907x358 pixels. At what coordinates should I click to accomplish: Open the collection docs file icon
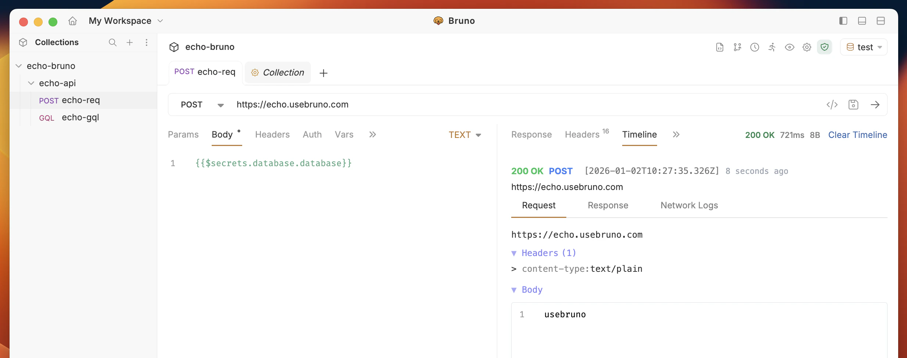720,47
